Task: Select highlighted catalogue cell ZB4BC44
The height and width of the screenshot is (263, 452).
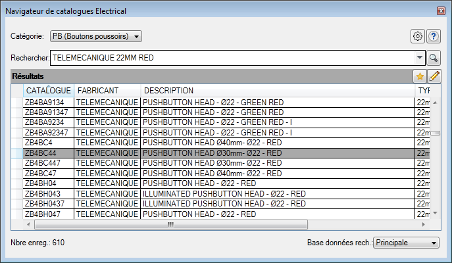Action: [49, 153]
